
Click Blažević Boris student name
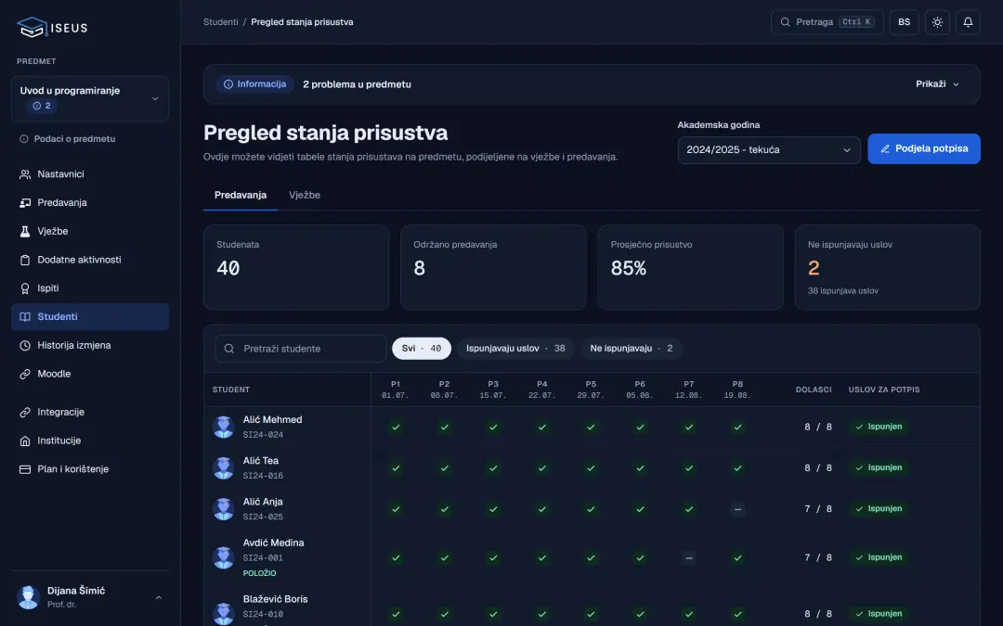[x=275, y=599]
